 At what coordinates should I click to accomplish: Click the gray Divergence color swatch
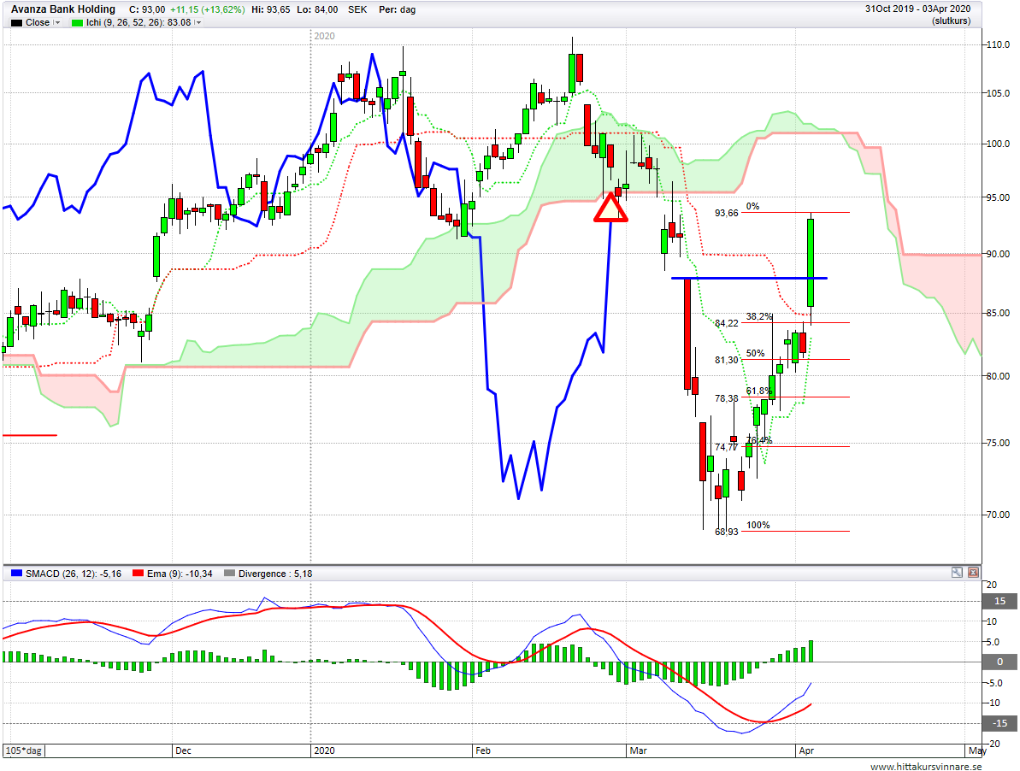point(229,574)
